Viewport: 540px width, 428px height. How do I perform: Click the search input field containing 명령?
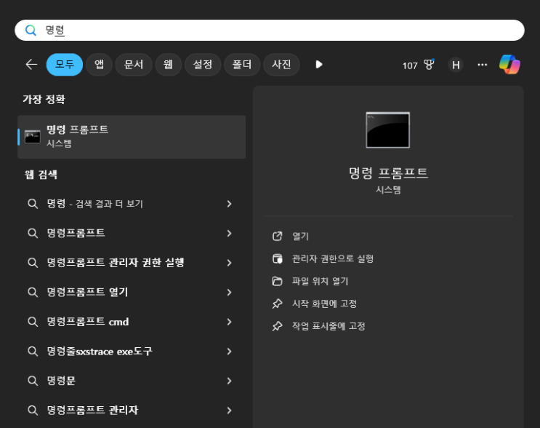pyautogui.click(x=270, y=31)
